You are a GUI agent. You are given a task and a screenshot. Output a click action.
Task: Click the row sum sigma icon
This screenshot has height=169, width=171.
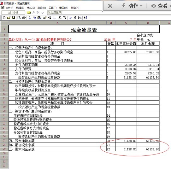tap(60, 18)
